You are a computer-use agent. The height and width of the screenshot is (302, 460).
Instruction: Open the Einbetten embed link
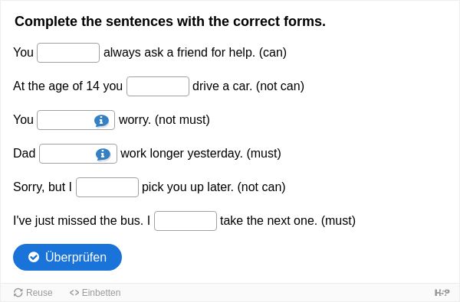click(95, 292)
